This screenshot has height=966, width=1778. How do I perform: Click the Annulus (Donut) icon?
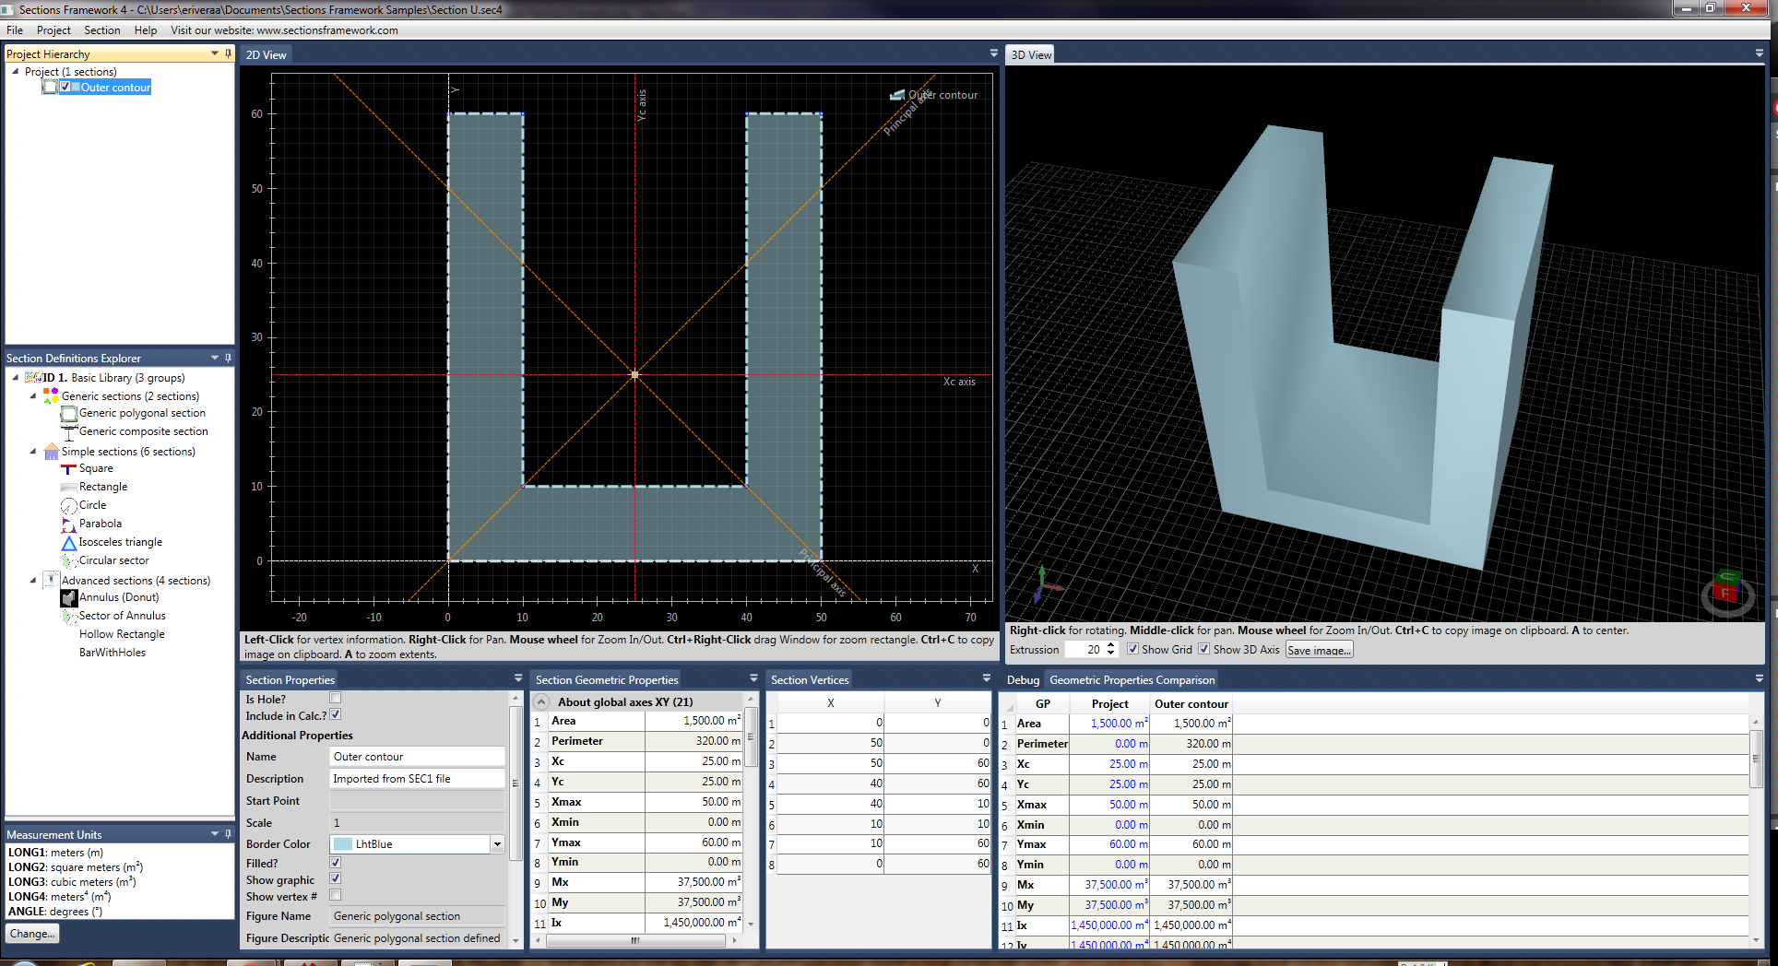tap(69, 598)
